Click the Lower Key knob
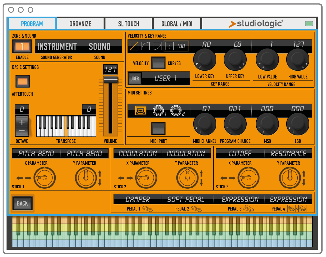The width and height of the screenshot is (326, 257). coord(205,60)
